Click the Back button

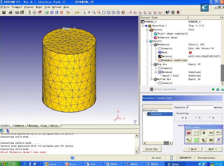(193, 149)
